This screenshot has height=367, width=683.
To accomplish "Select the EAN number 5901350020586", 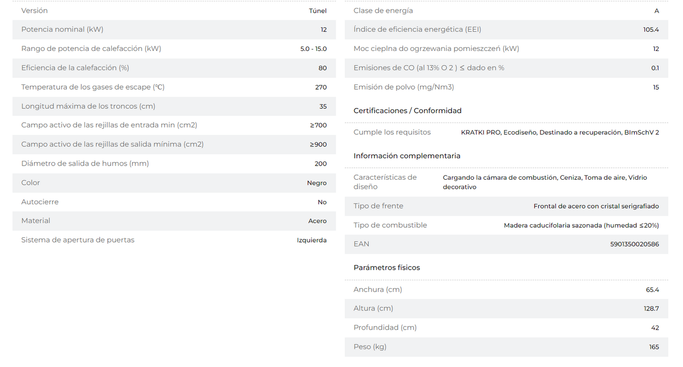I will click(x=634, y=244).
